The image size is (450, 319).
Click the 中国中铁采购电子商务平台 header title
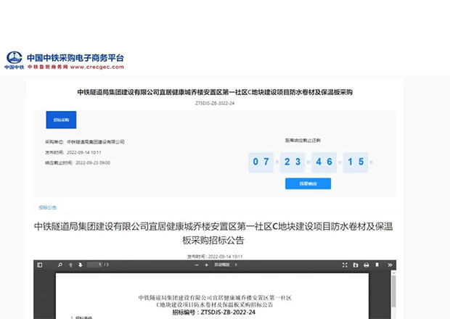(75, 58)
